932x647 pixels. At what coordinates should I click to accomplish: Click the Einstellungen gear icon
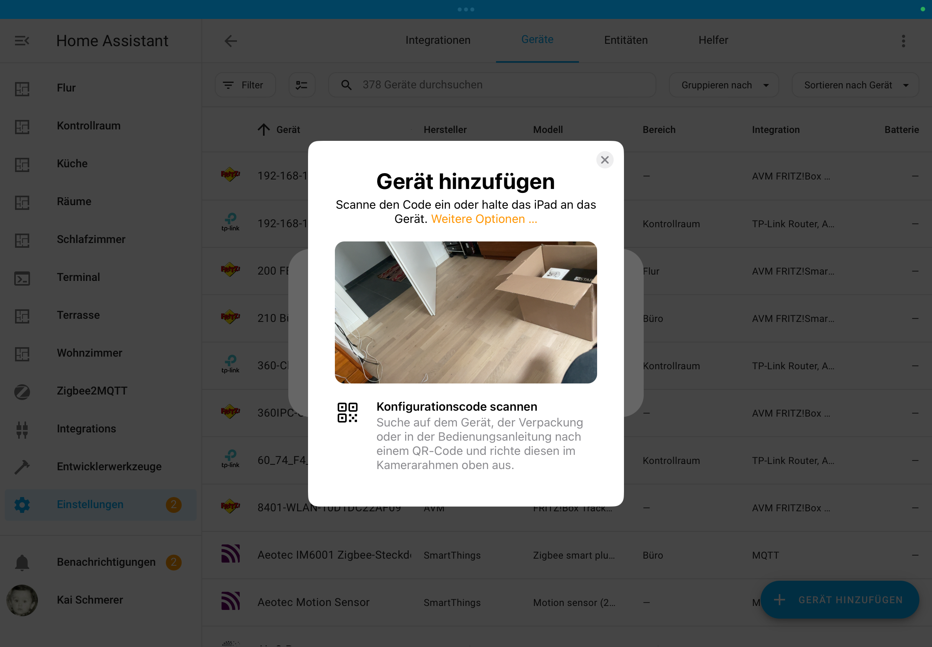22,505
